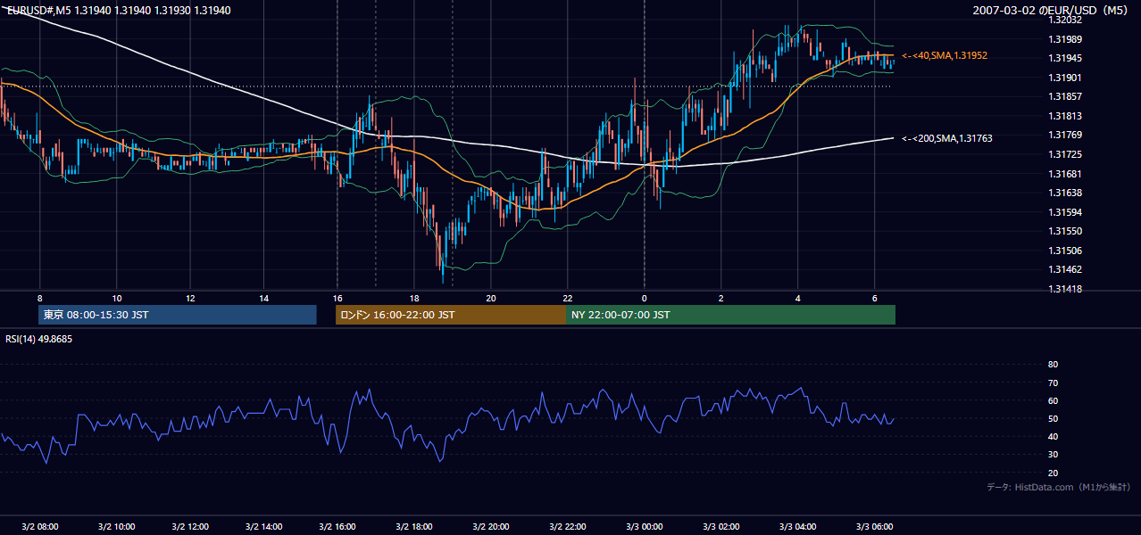Click the 3/3 06:00 time label
Viewport: 1141px width, 535px height.
coord(875,526)
